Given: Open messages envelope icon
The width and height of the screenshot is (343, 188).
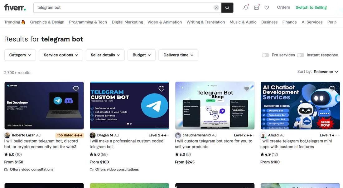Looking at the screenshot, I should (256, 7).
